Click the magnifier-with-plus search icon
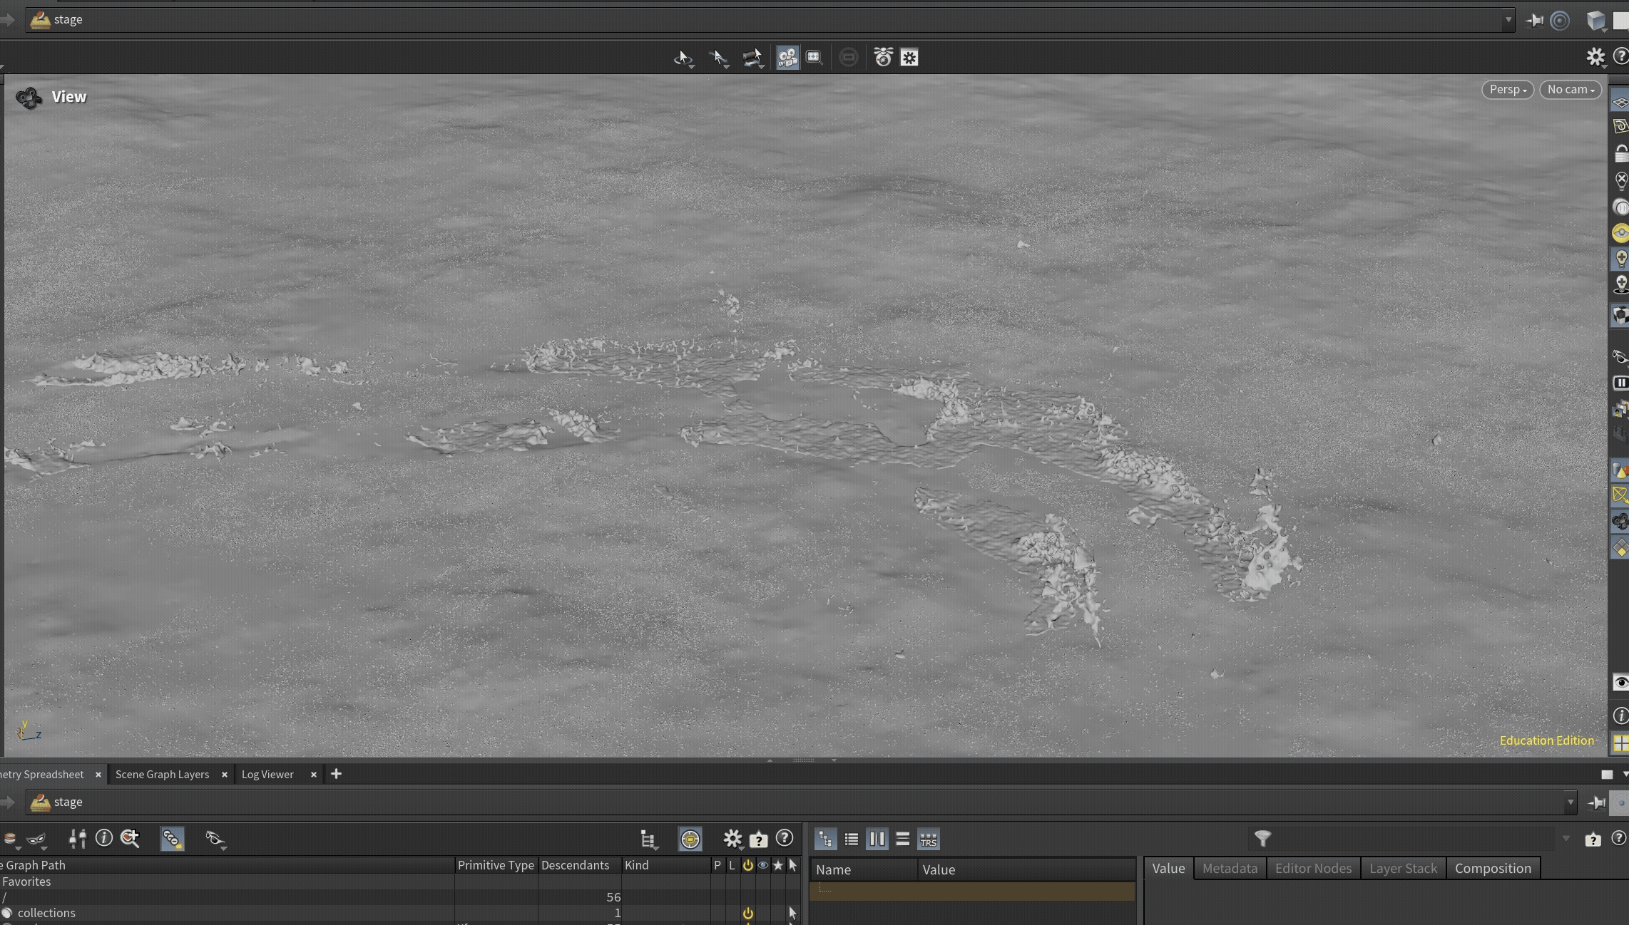Image resolution: width=1629 pixels, height=925 pixels. [x=131, y=838]
